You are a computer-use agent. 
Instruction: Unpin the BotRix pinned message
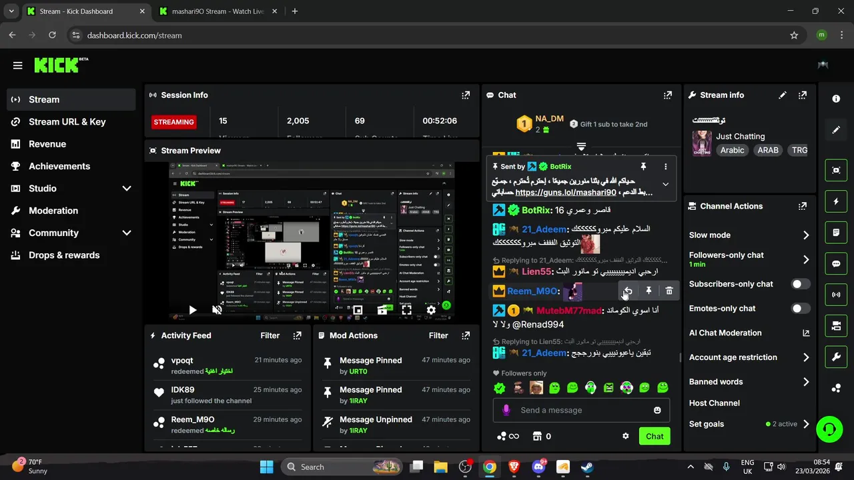coord(643,167)
